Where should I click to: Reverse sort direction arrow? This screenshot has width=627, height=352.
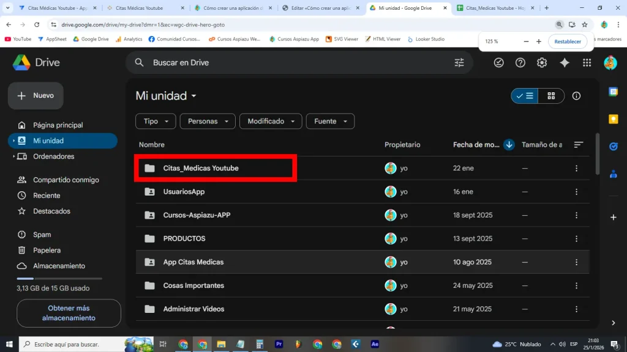tap(508, 145)
